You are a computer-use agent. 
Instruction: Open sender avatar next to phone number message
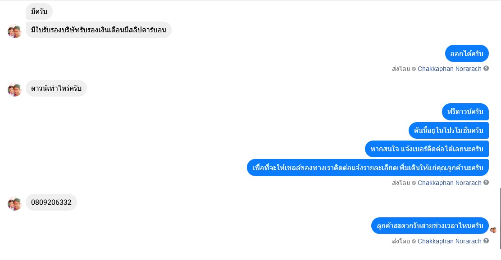(14, 203)
